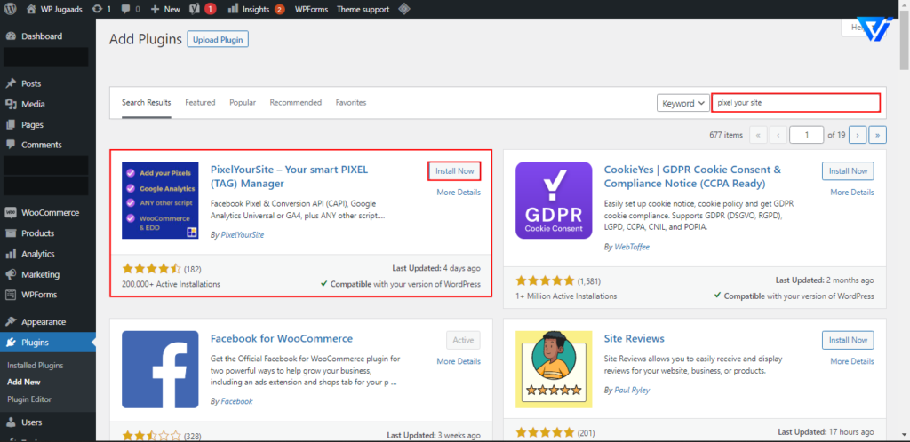Click the GDPR Cookie Consent thumbnail
910x442 pixels.
[x=554, y=201]
